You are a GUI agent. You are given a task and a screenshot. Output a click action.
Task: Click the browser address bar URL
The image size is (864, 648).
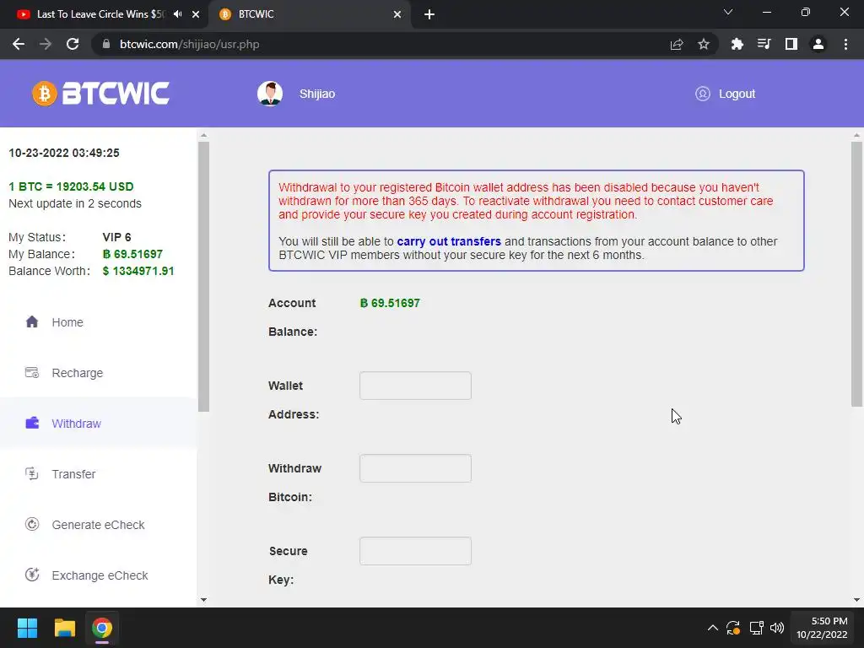tap(189, 44)
